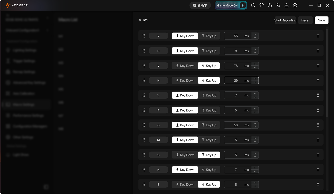Click the shirt skin icon in title bar
The width and height of the screenshot is (334, 194).
[x=262, y=5]
